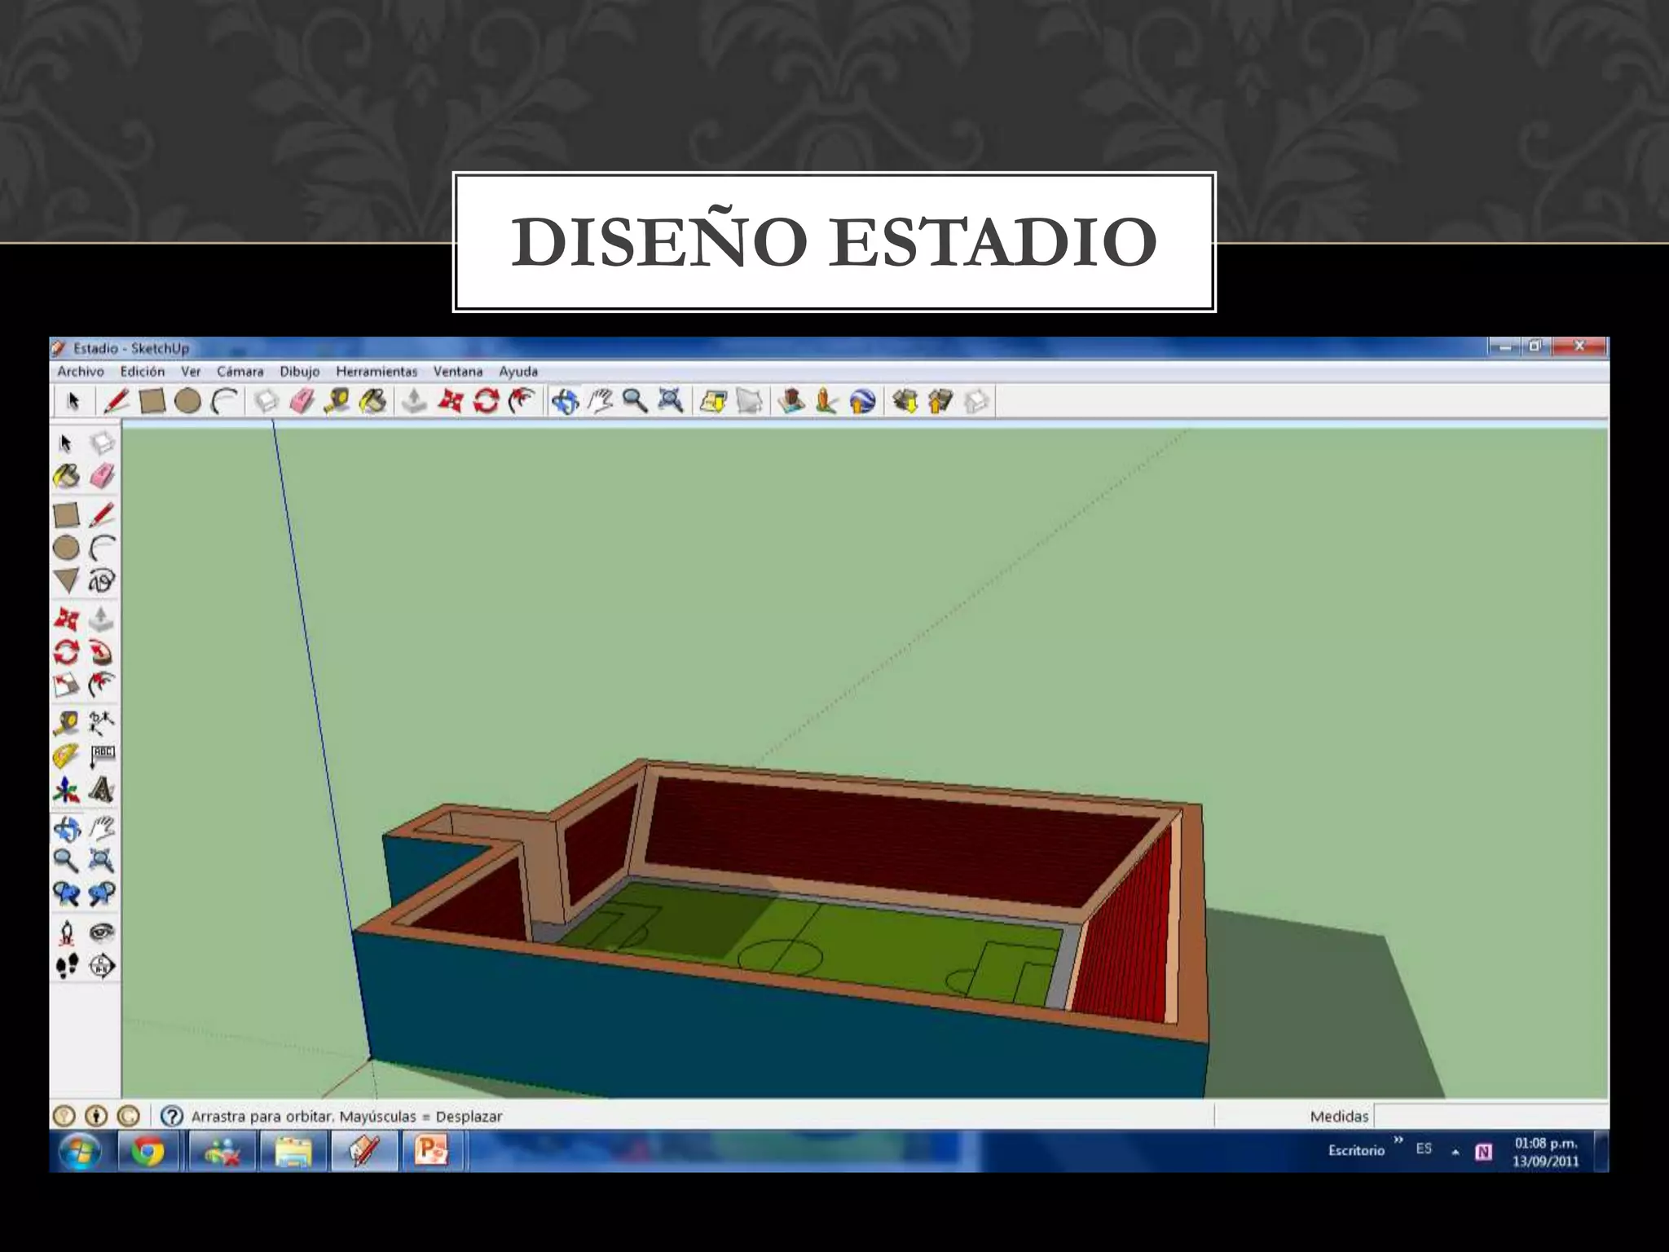Select the 3D Text tool

tap(101, 789)
